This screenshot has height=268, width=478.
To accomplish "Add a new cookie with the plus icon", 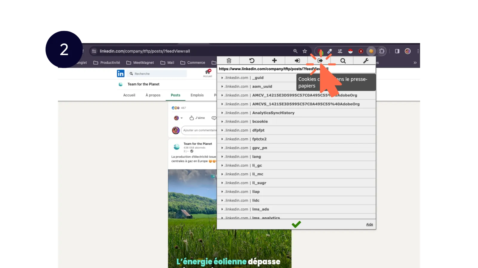I will point(274,60).
